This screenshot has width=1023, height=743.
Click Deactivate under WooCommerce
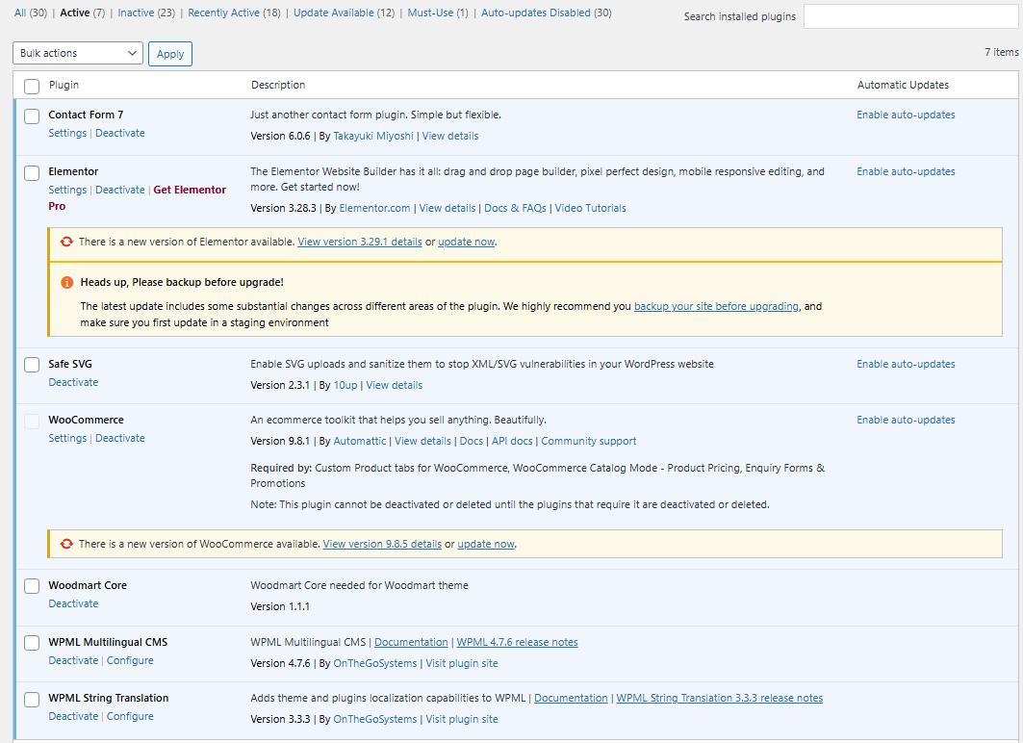120,438
